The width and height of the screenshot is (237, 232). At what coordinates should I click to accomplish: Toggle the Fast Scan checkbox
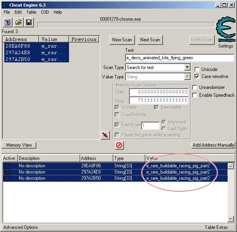click(x=117, y=125)
